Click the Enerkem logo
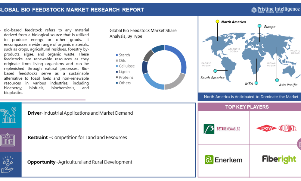This screenshot has width=301, height=181. pyautogui.click(x=223, y=160)
